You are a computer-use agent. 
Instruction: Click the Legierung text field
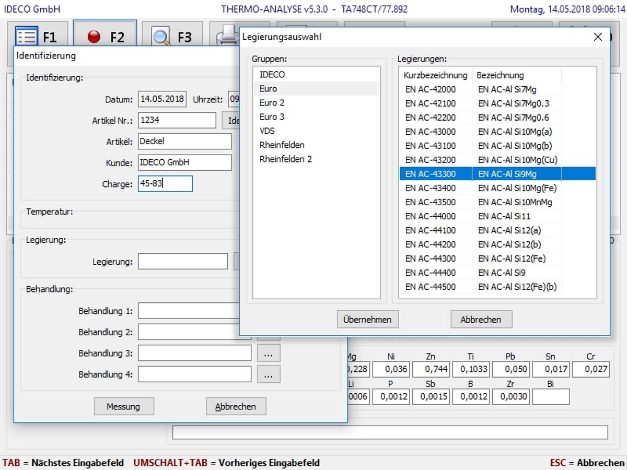(182, 262)
